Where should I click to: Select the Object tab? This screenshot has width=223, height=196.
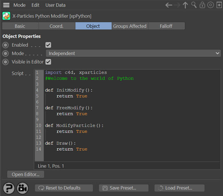[x=93, y=26]
